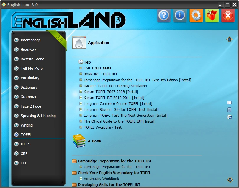Expand Developing Skills for TOEFL iBT folder
This screenshot has width=239, height=188.
coord(74,185)
